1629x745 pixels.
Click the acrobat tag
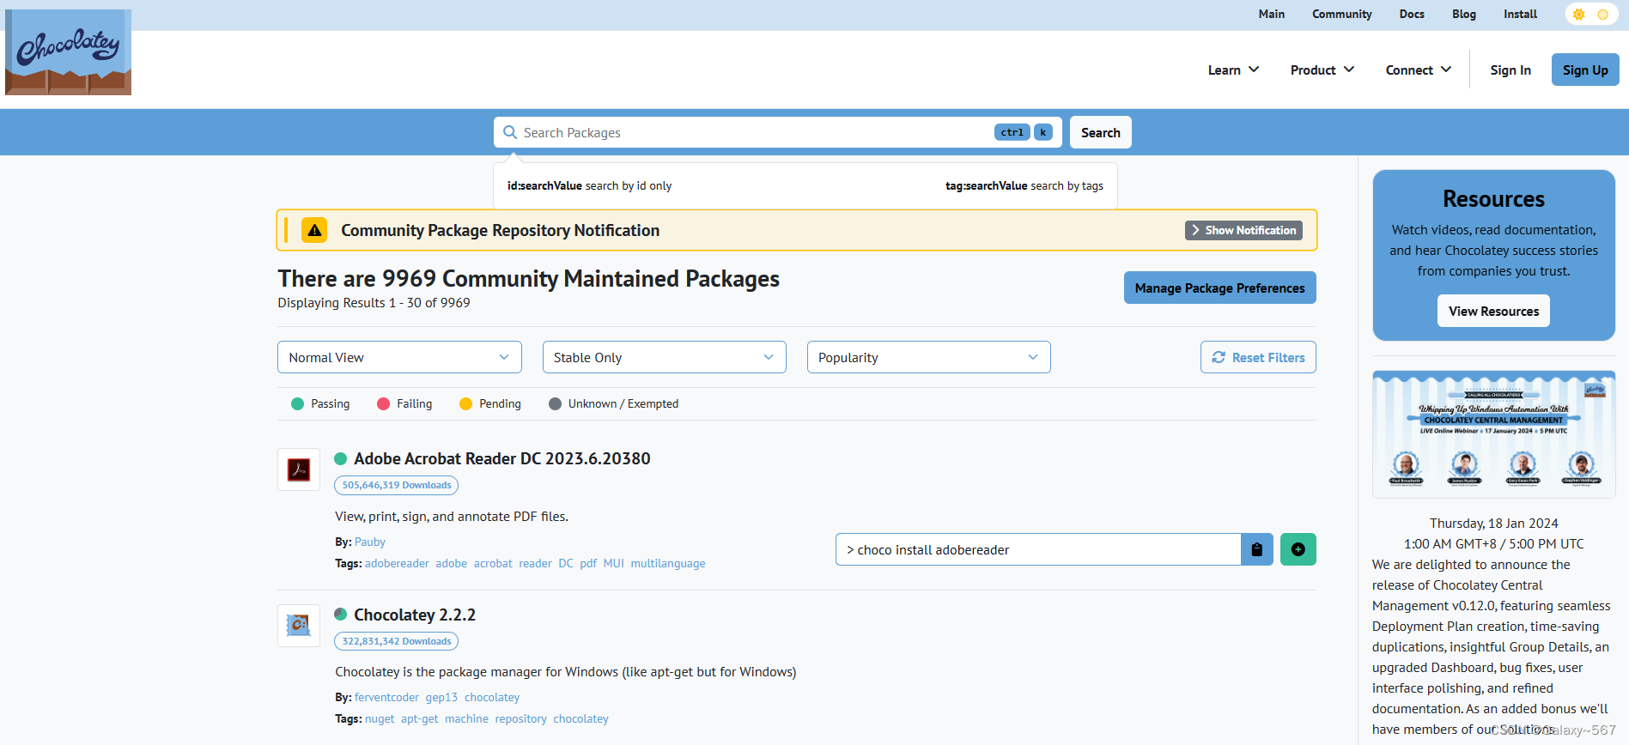493,563
